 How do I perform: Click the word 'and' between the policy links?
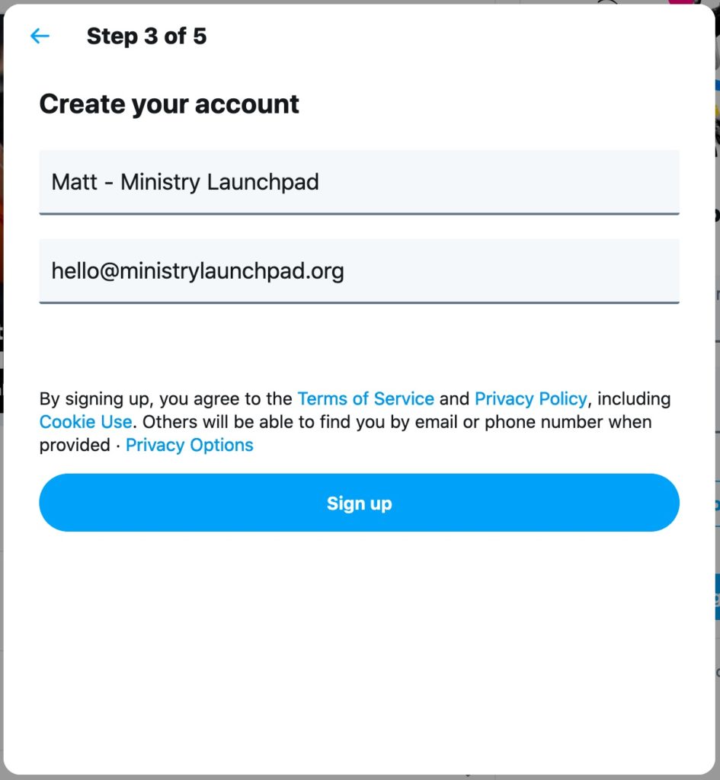(x=454, y=398)
